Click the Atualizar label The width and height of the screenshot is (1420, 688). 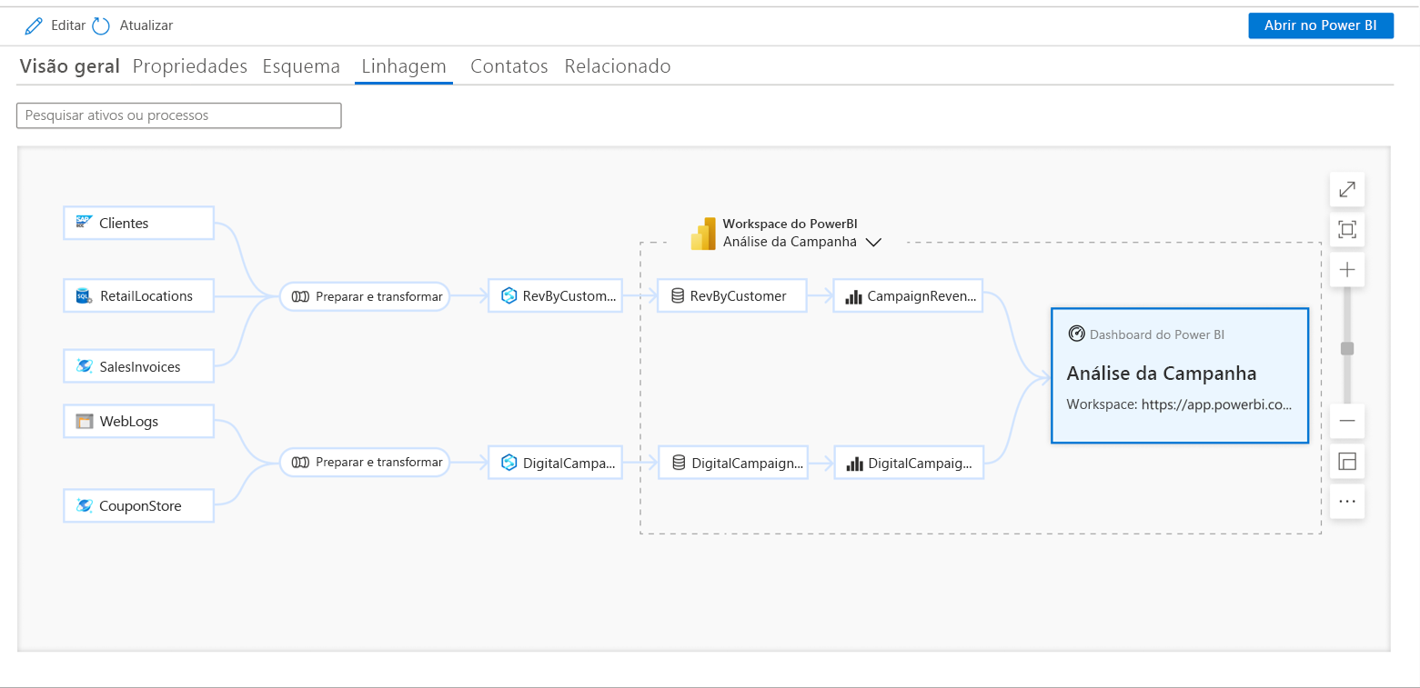pos(146,25)
